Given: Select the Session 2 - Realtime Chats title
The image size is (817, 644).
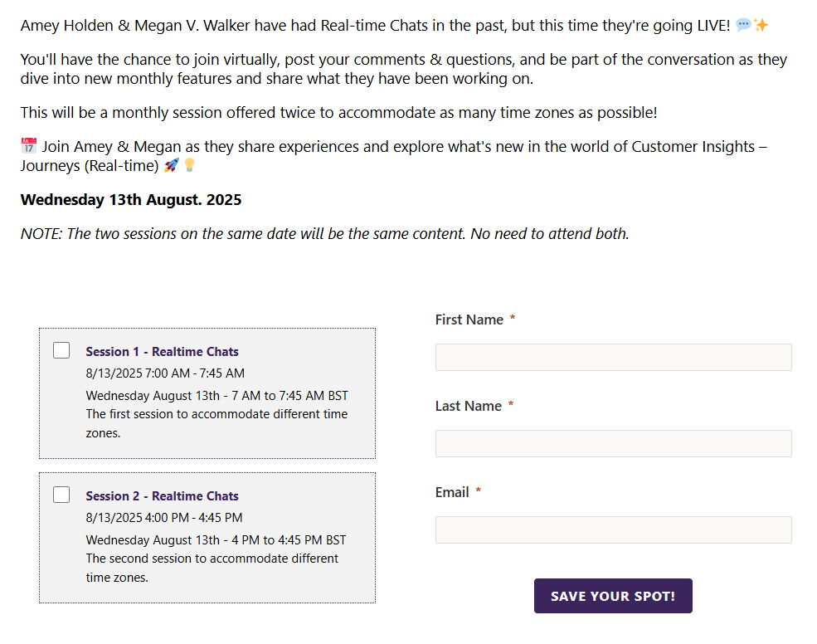Looking at the screenshot, I should tap(162, 496).
